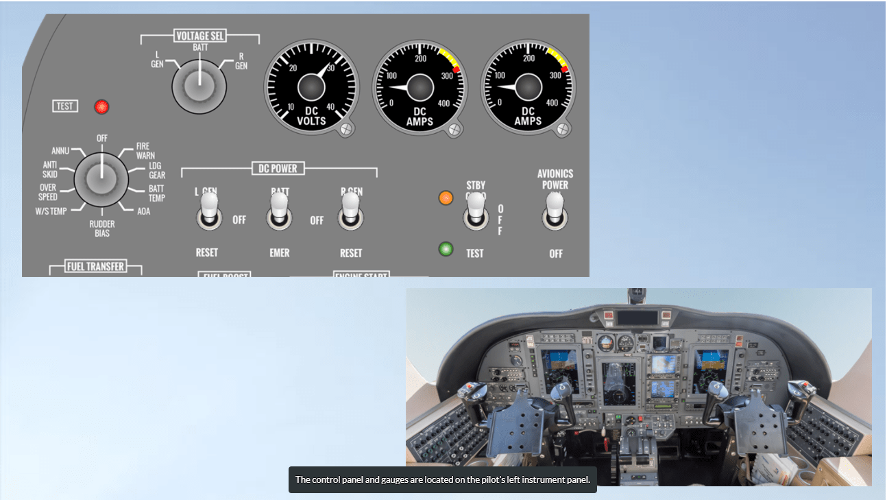The height and width of the screenshot is (500, 887).
Task: Click the middle DC AMPS gauge
Action: point(420,87)
